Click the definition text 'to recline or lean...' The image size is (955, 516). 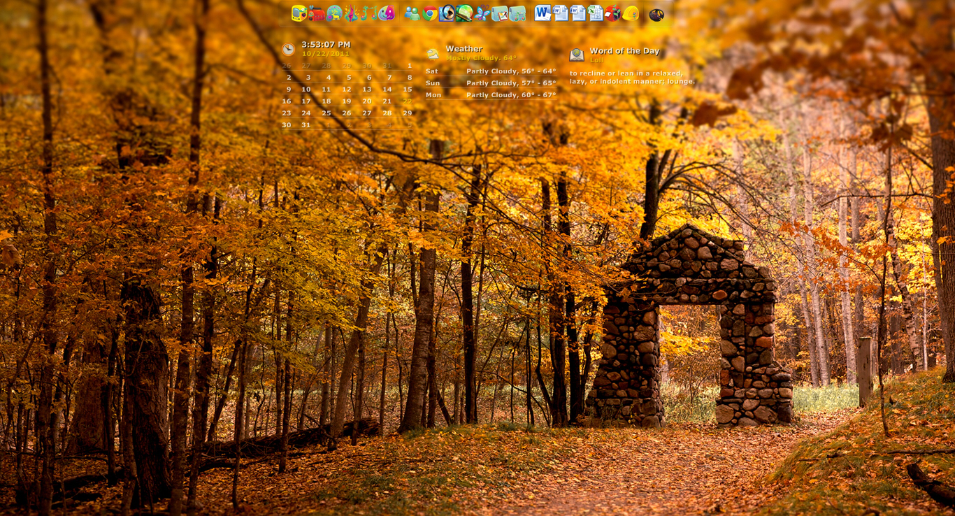coord(632,77)
